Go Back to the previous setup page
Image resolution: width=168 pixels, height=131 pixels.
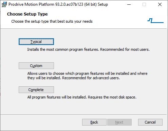[x=94, y=122]
